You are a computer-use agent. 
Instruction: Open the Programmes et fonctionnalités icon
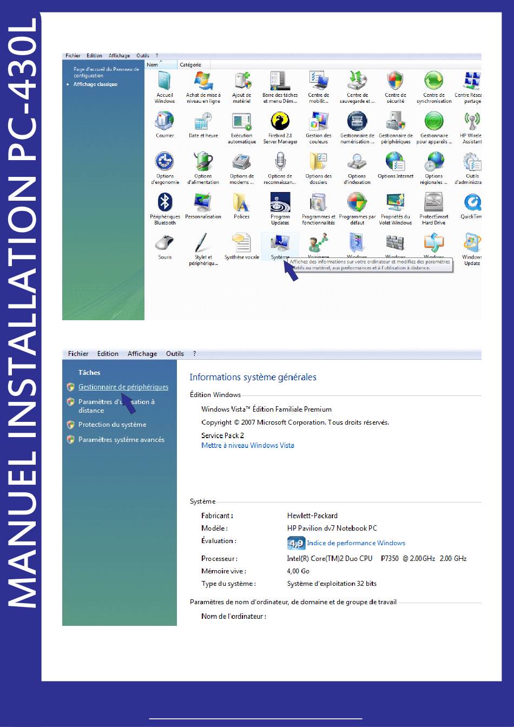coord(319,203)
